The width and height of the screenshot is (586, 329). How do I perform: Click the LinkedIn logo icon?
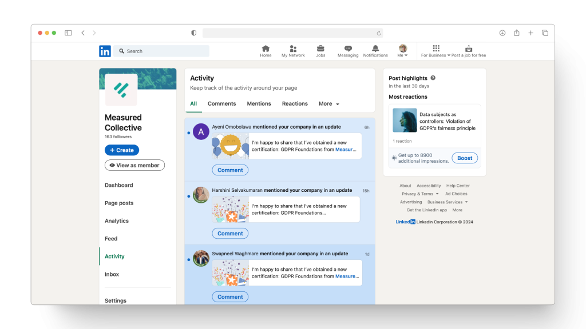[x=105, y=51]
